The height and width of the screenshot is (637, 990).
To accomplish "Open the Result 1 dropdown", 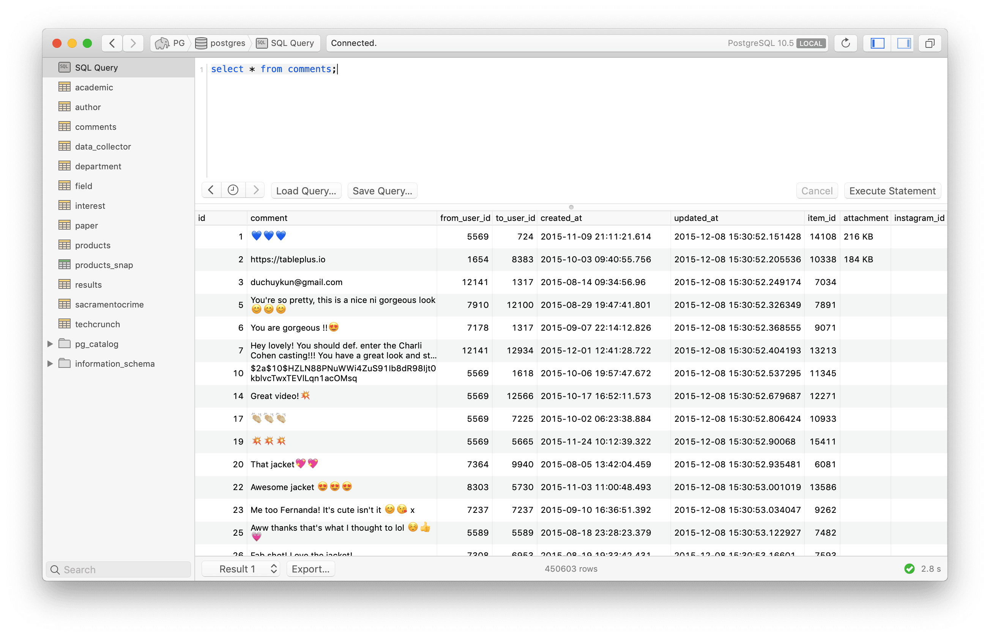I will 241,569.
